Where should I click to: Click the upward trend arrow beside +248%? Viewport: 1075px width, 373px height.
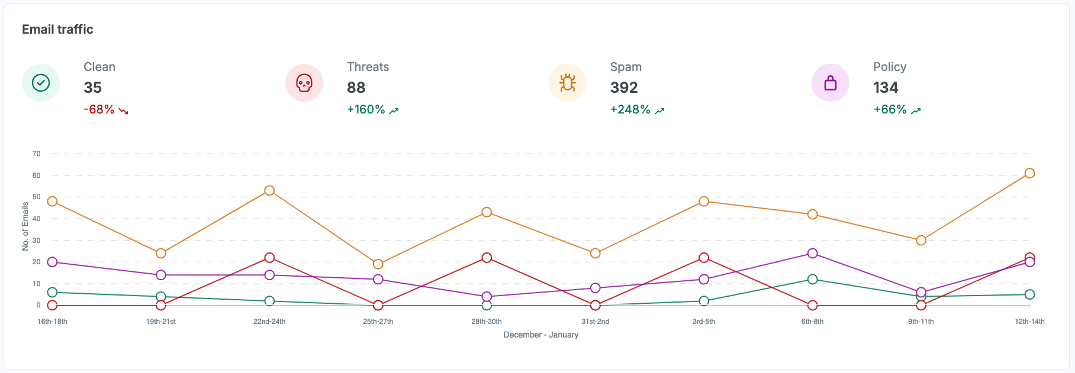coord(659,111)
